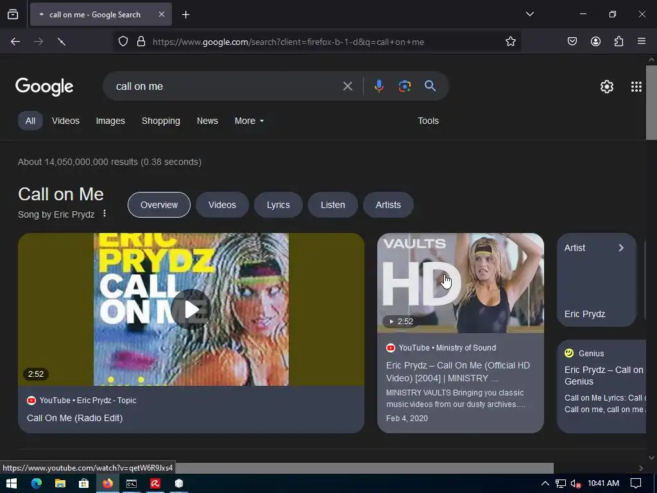657x493 pixels.
Task: Open search Tools options
Action: [x=428, y=121]
